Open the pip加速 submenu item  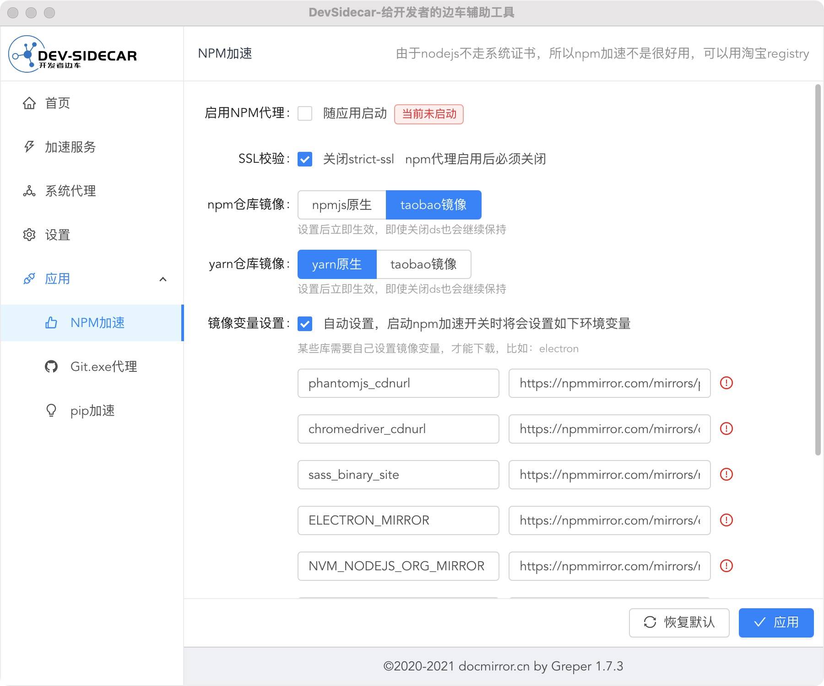click(x=92, y=410)
